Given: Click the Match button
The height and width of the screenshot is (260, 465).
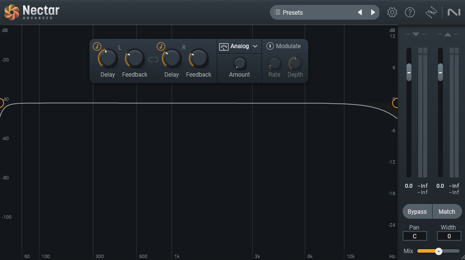Looking at the screenshot, I should (447, 212).
